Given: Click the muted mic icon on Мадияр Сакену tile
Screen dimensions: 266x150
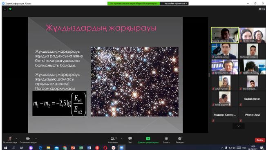Looking at the screenshot, I should click(x=213, y=121).
